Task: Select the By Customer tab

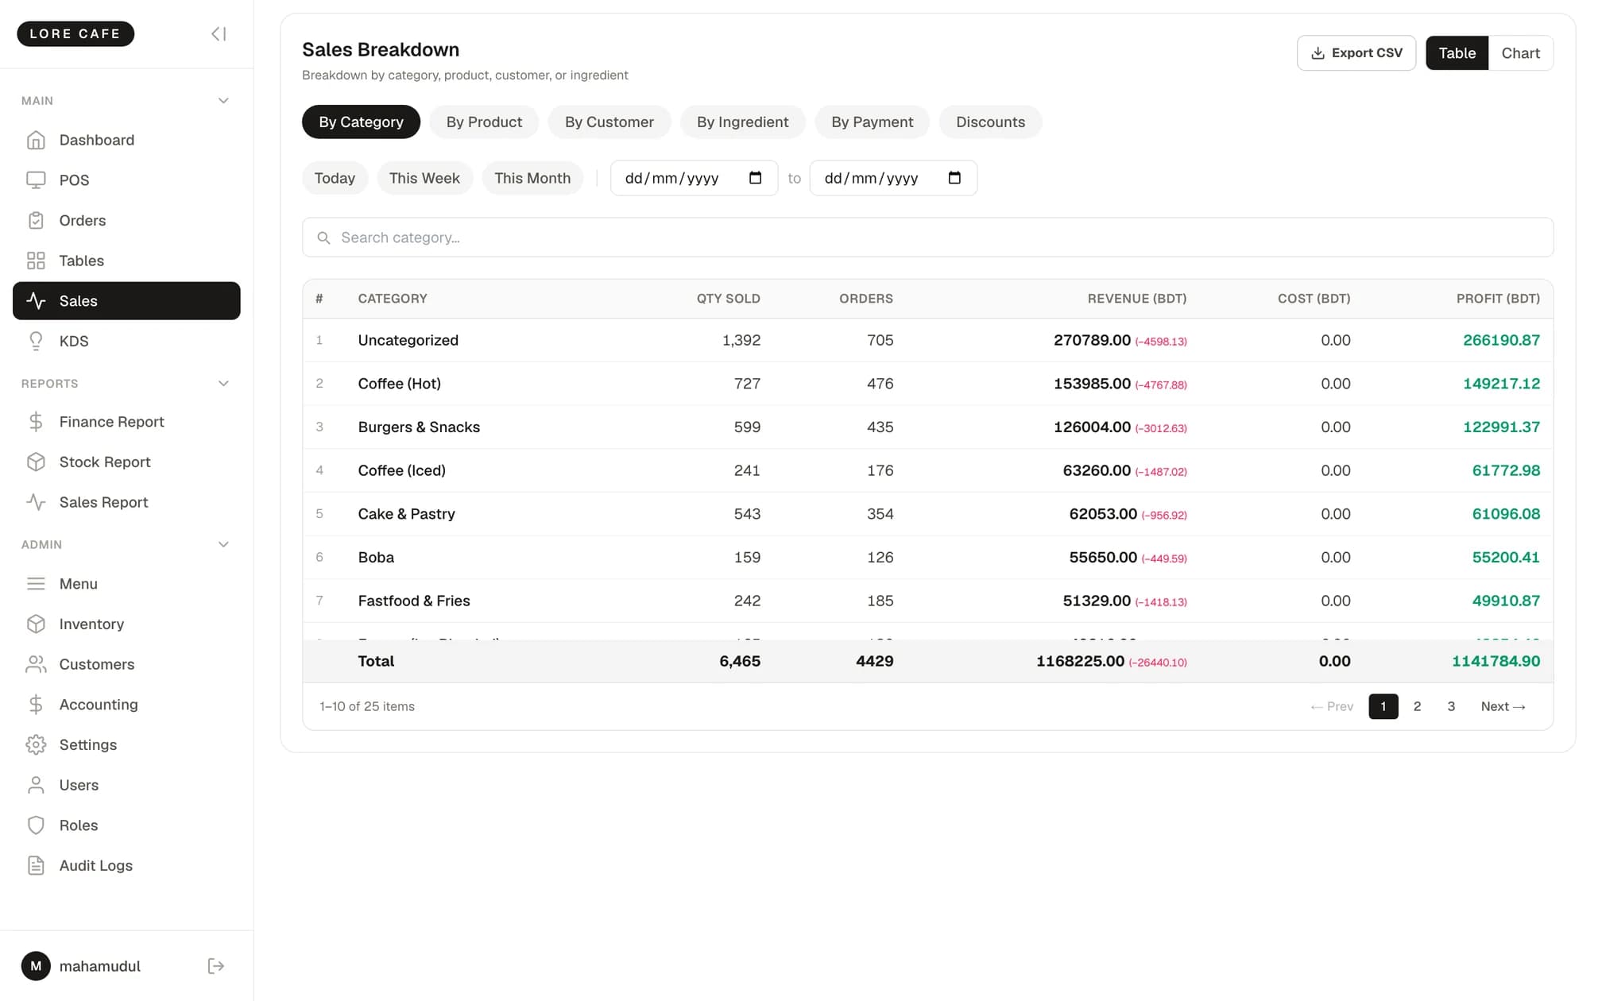Action: [x=609, y=122]
